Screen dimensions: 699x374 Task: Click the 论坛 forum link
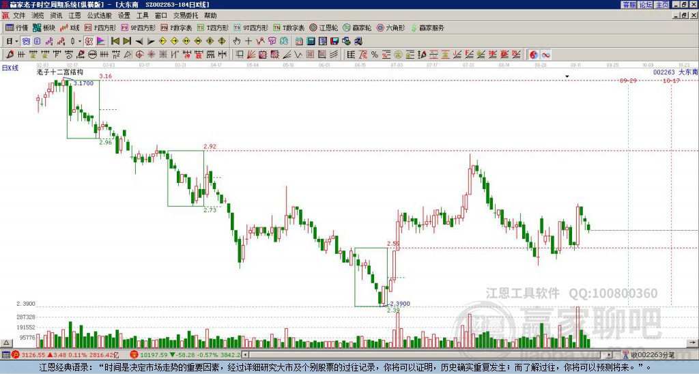[x=645, y=5]
